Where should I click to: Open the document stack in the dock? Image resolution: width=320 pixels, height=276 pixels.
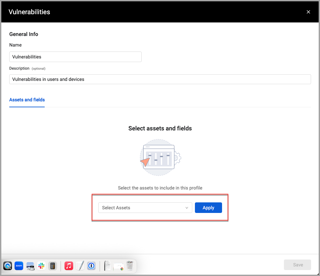click(x=107, y=266)
